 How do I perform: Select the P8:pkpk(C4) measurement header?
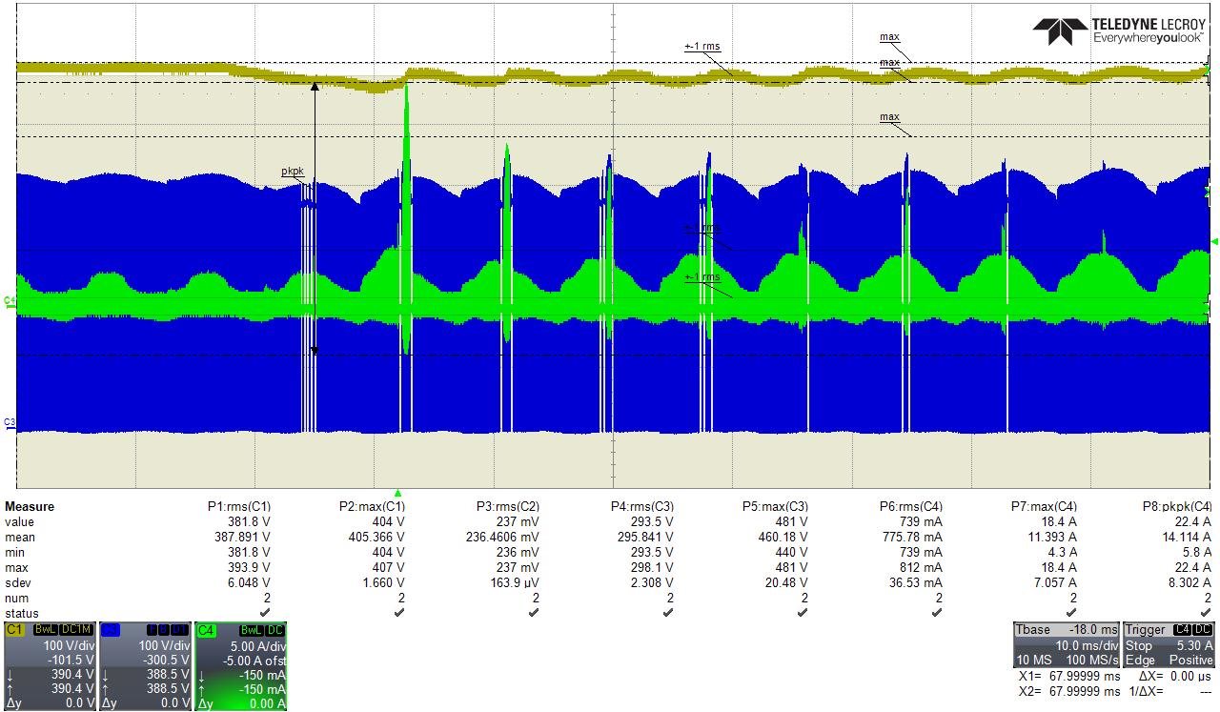(x=1177, y=506)
